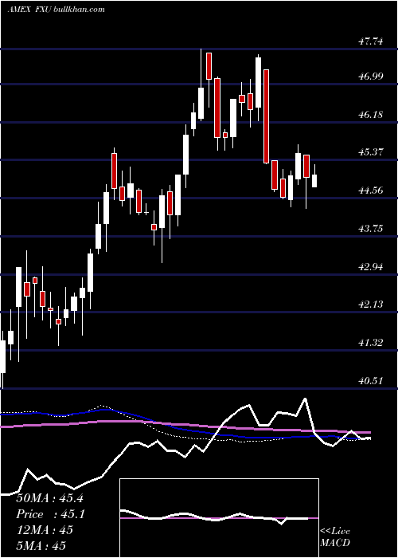
Task: Click inside the Live MACD inset chart
Action: (x=219, y=518)
